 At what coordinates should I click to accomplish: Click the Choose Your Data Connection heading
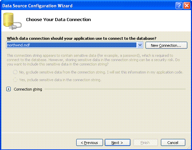(59, 20)
